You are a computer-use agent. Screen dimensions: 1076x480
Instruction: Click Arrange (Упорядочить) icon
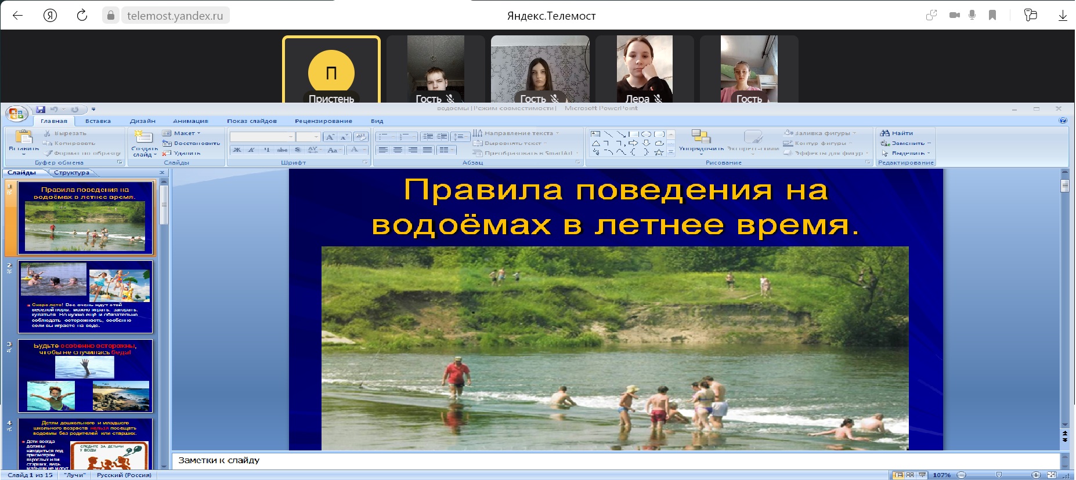pos(701,137)
